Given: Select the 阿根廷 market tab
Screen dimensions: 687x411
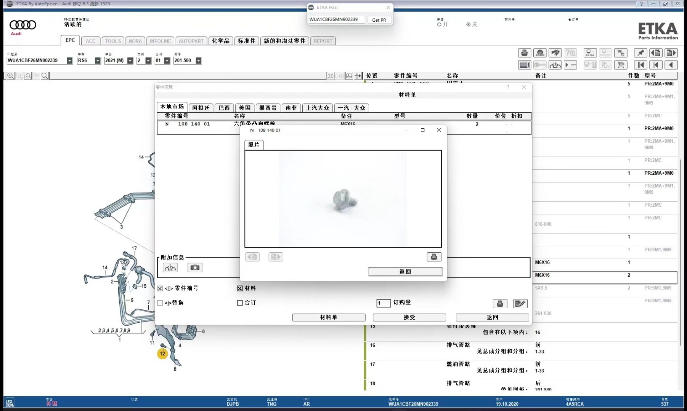Looking at the screenshot, I should (201, 108).
